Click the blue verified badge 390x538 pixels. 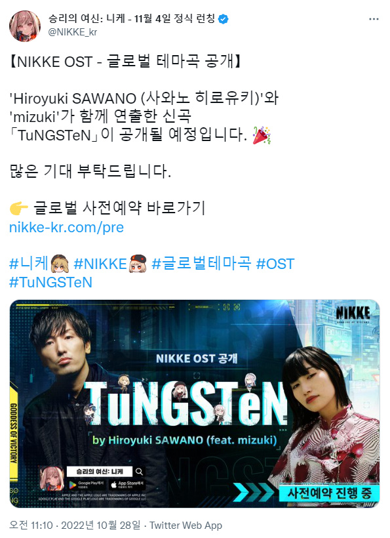click(x=224, y=19)
